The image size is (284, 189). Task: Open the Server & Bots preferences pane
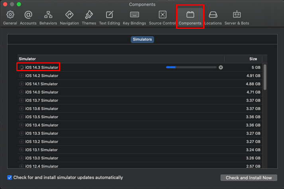[x=237, y=18]
